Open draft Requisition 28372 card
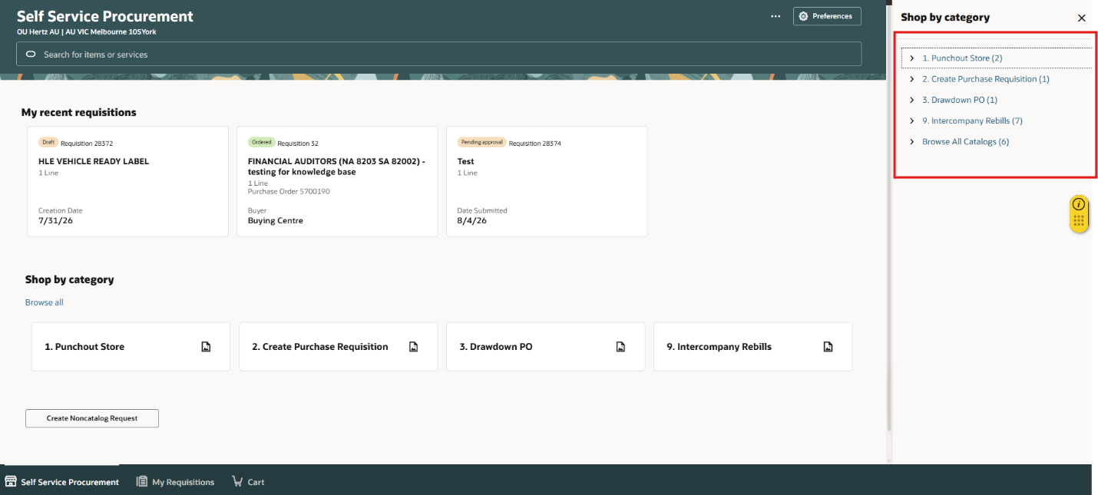 point(127,181)
